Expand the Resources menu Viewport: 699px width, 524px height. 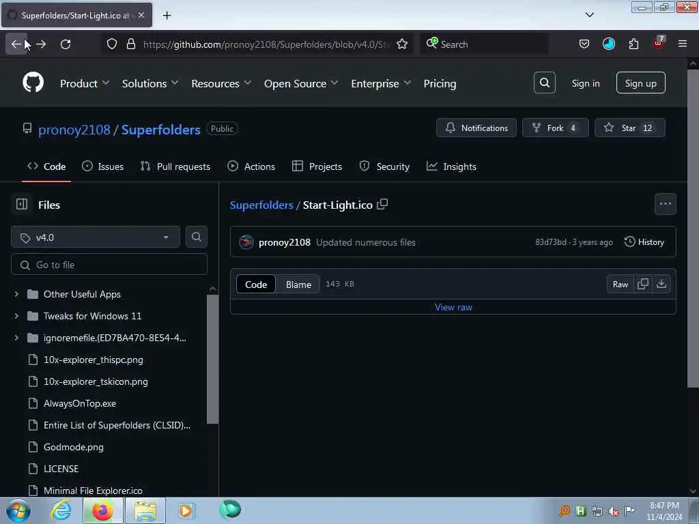click(x=221, y=83)
